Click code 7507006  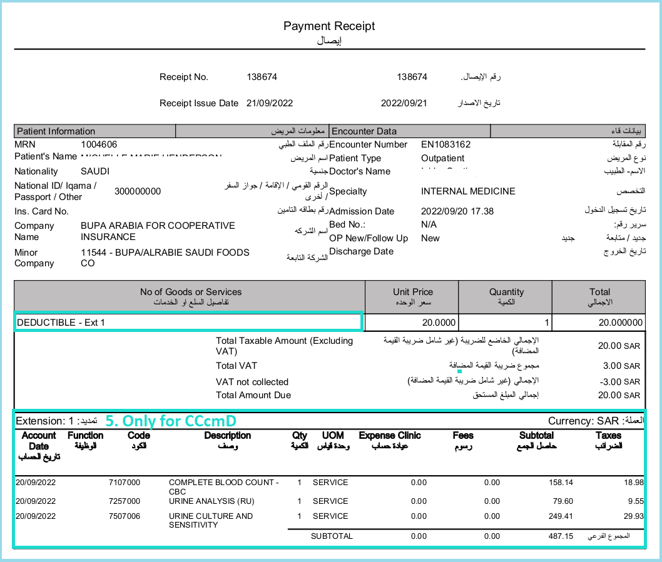(x=124, y=516)
